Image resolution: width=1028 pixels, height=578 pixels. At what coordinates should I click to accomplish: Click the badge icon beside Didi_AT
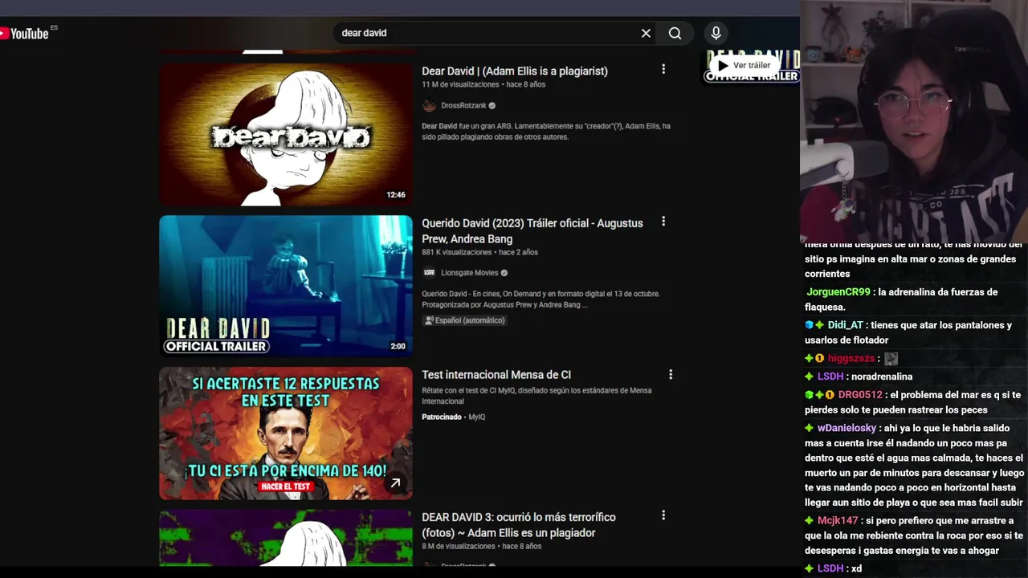(814, 325)
